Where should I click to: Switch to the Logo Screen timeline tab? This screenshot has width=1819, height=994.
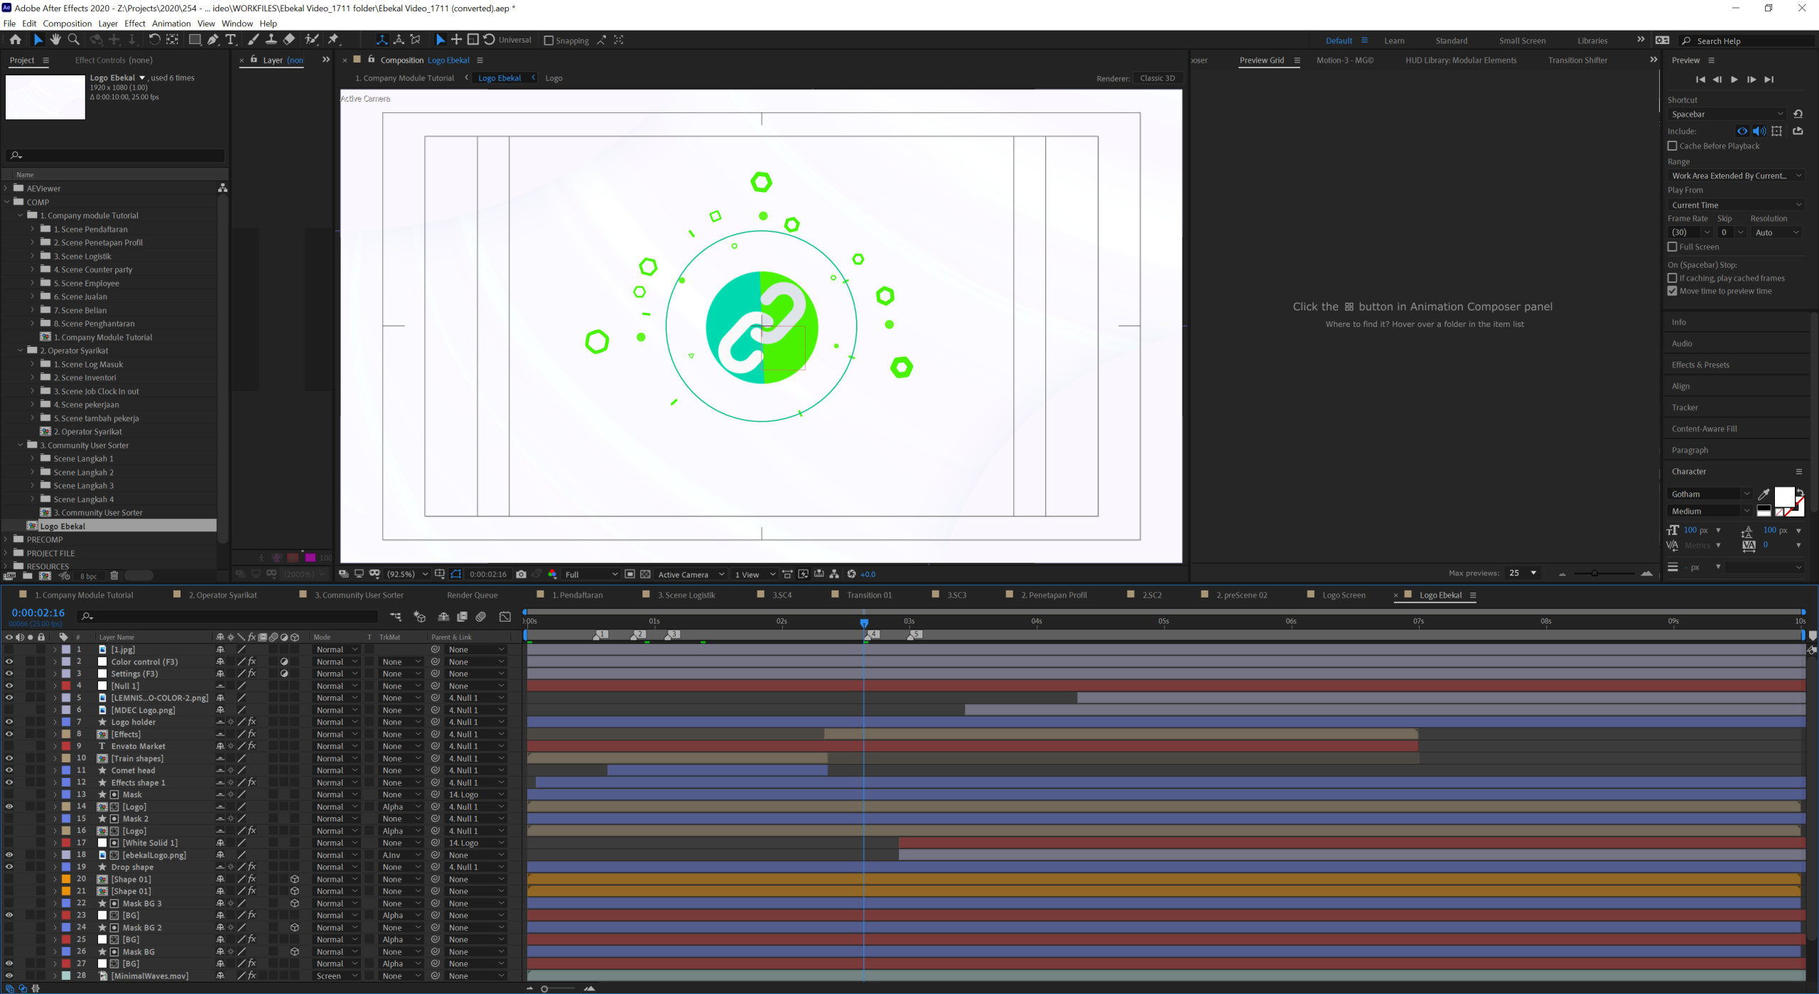tap(1343, 595)
